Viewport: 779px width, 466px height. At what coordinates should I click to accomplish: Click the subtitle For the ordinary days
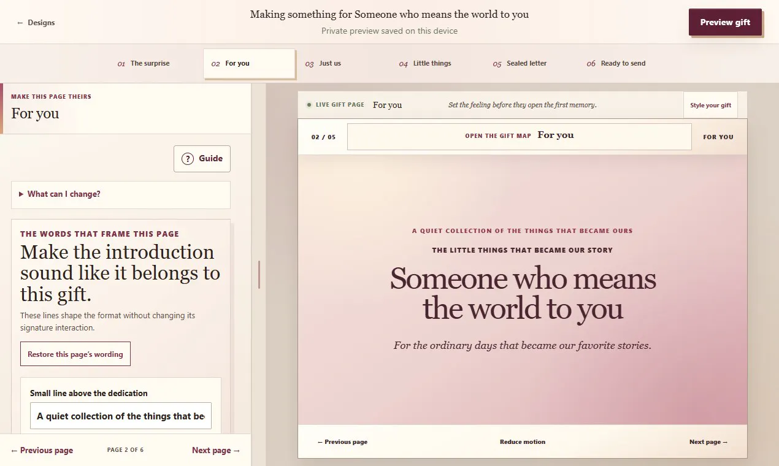point(523,345)
